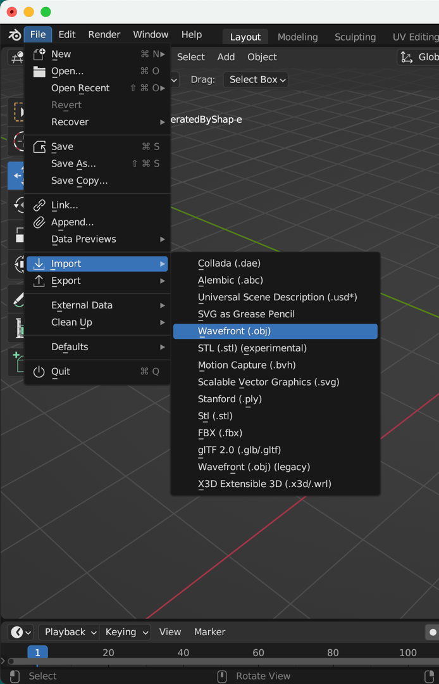Switch to the Layout workspace tab
Screen dimensions: 439x684
tap(245, 37)
